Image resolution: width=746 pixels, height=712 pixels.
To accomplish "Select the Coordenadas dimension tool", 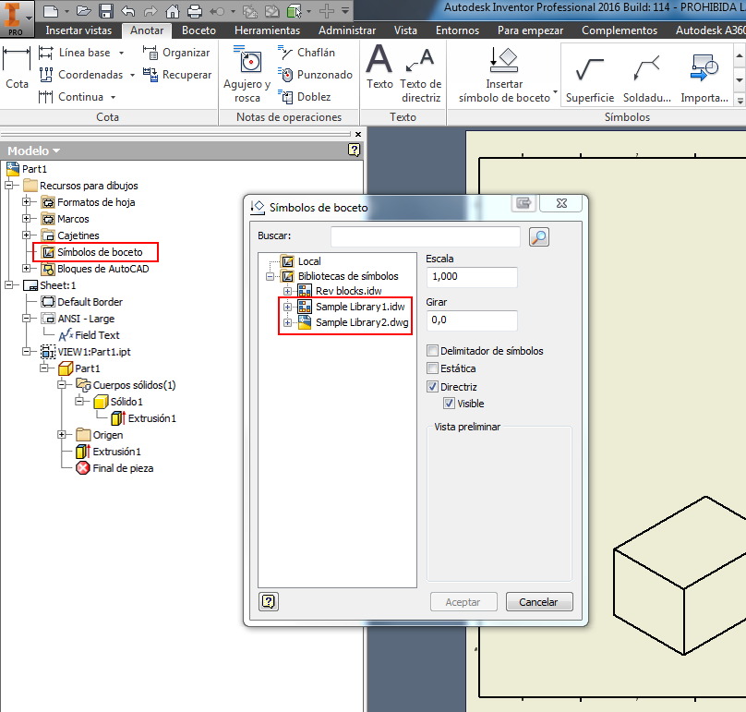I will click(81, 75).
